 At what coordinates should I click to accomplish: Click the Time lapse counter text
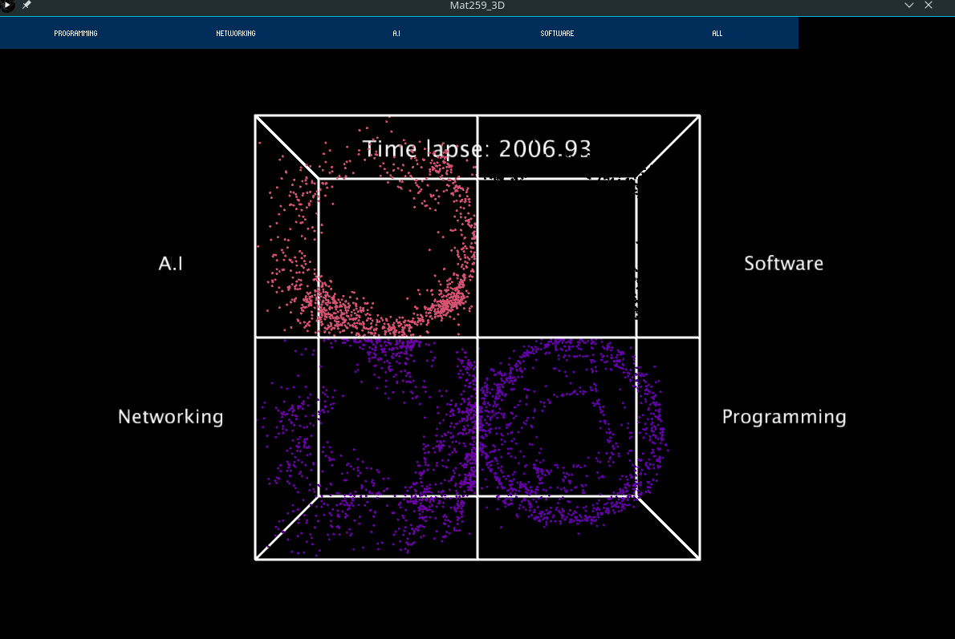[477, 149]
